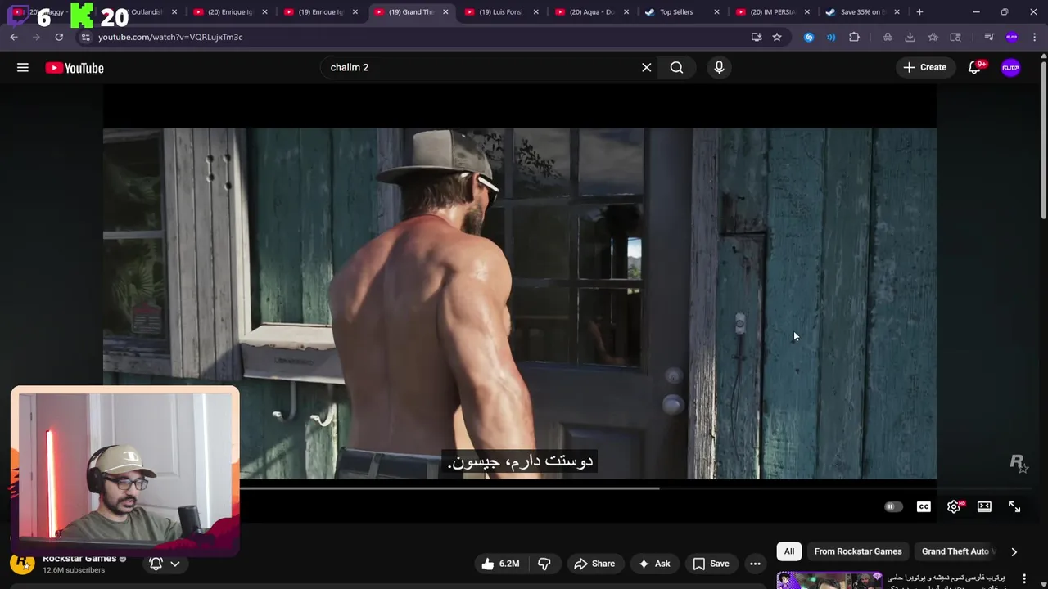The image size is (1048, 589).
Task: Enter fullscreen mode on the player
Action: [1014, 507]
